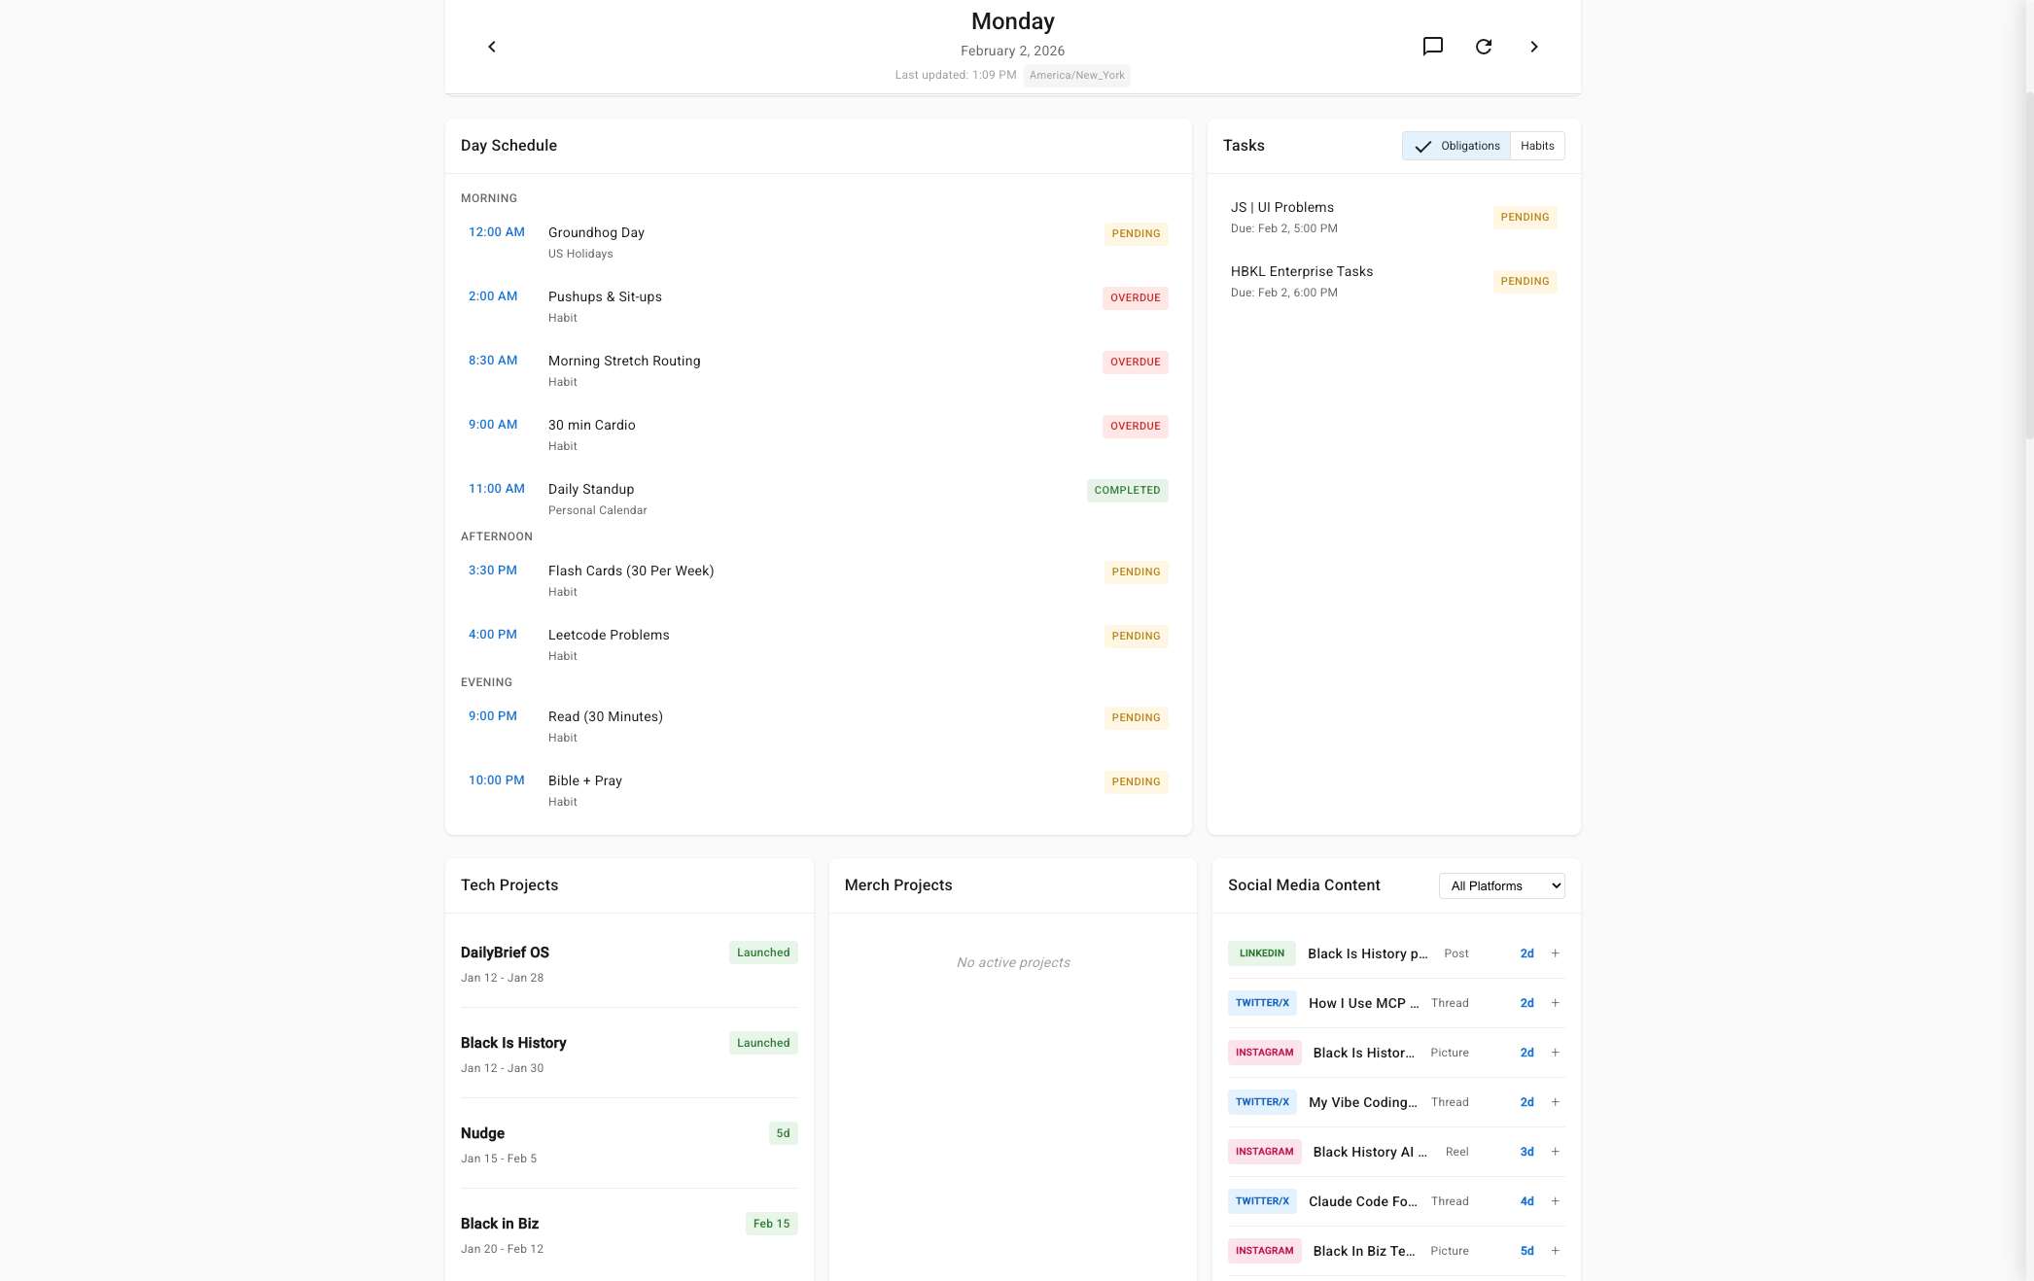Click plus on the Black In Biz picture row
Viewport: 2034px width, 1281px height.
click(1555, 1251)
